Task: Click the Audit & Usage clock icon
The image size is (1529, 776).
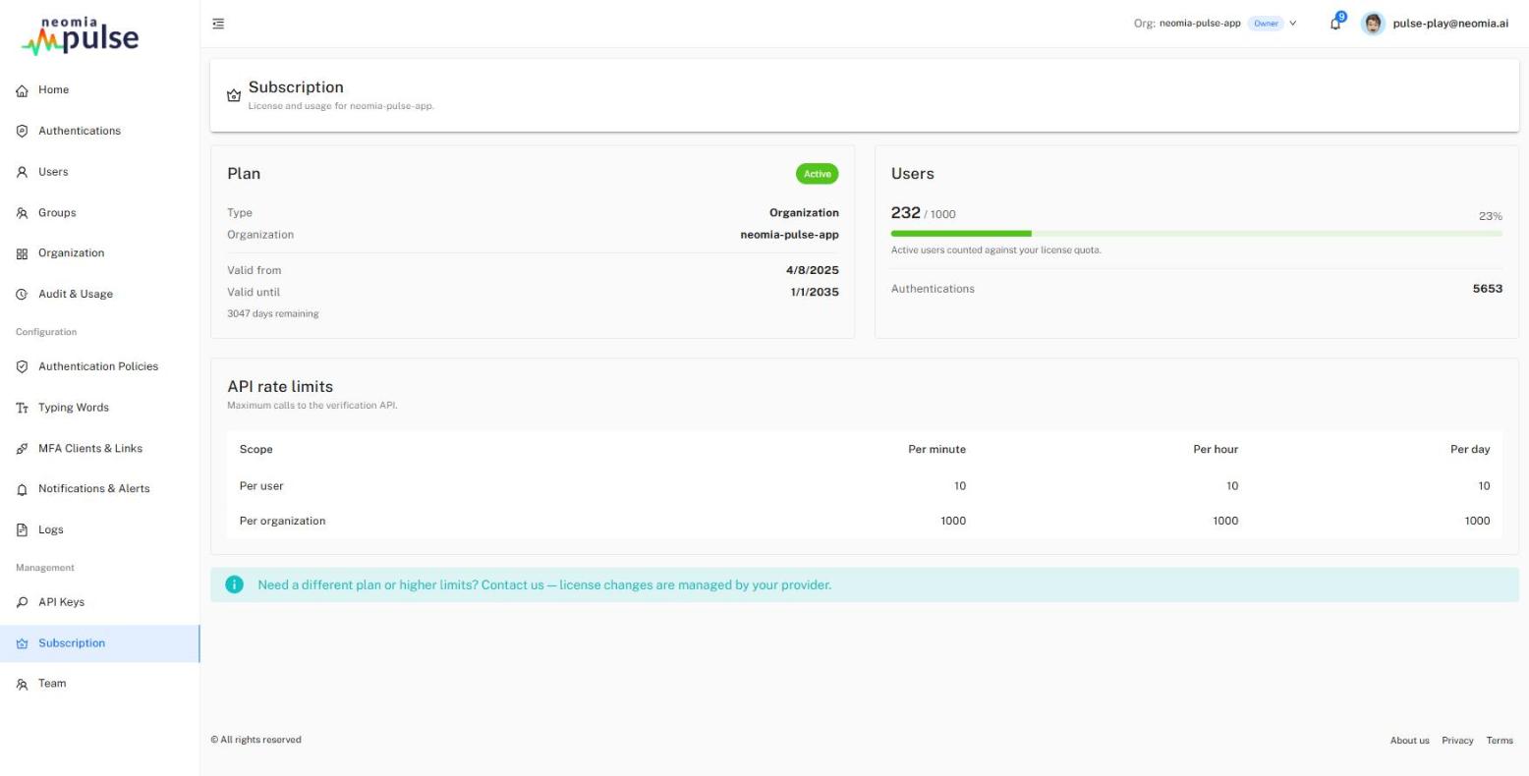Action: (x=22, y=295)
